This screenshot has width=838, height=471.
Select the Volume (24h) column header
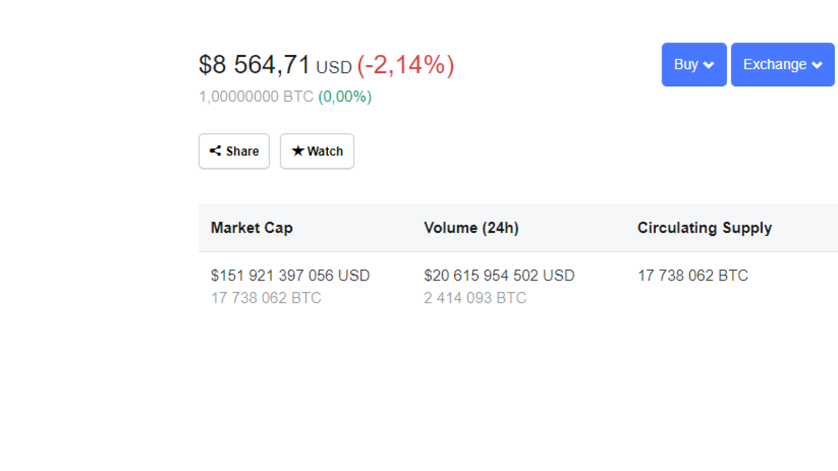pyautogui.click(x=471, y=228)
